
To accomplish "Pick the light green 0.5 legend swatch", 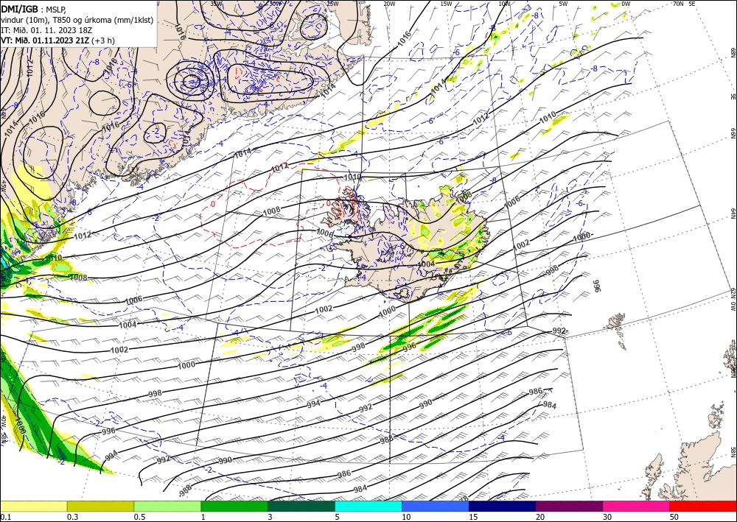I will tap(167, 506).
